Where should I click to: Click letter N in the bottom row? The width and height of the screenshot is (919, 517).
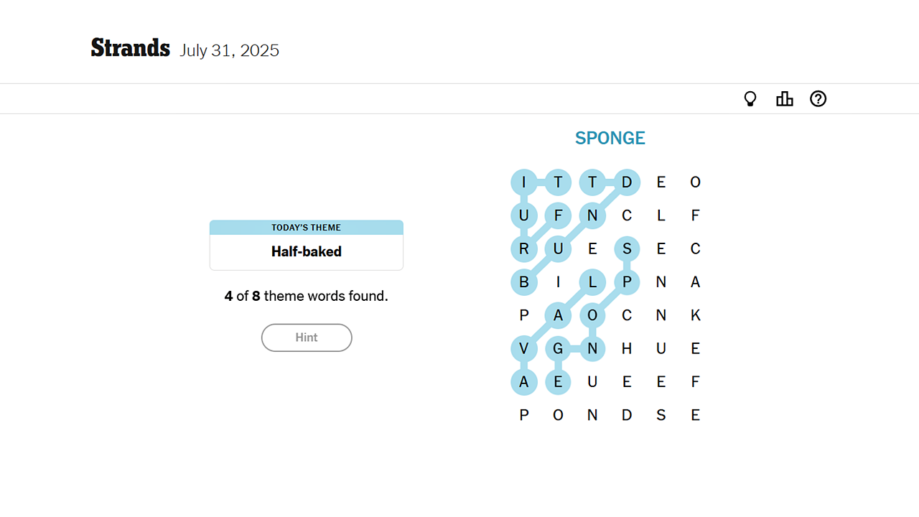tap(592, 415)
